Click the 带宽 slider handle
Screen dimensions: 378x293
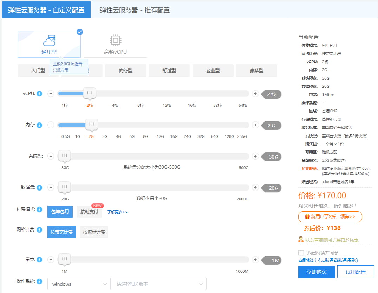tap(64, 258)
